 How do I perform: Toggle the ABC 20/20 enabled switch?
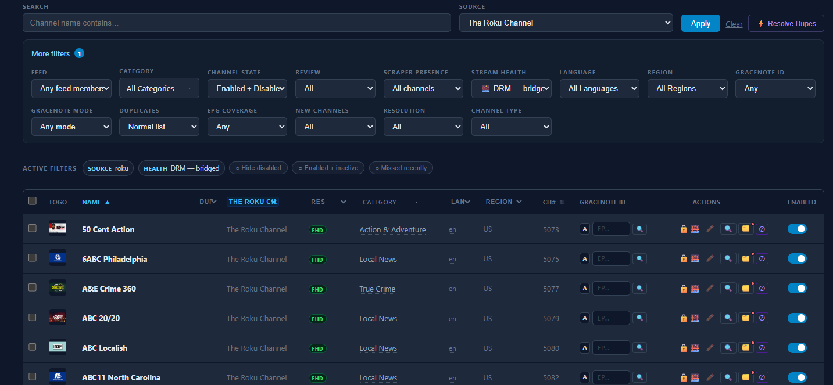797,318
